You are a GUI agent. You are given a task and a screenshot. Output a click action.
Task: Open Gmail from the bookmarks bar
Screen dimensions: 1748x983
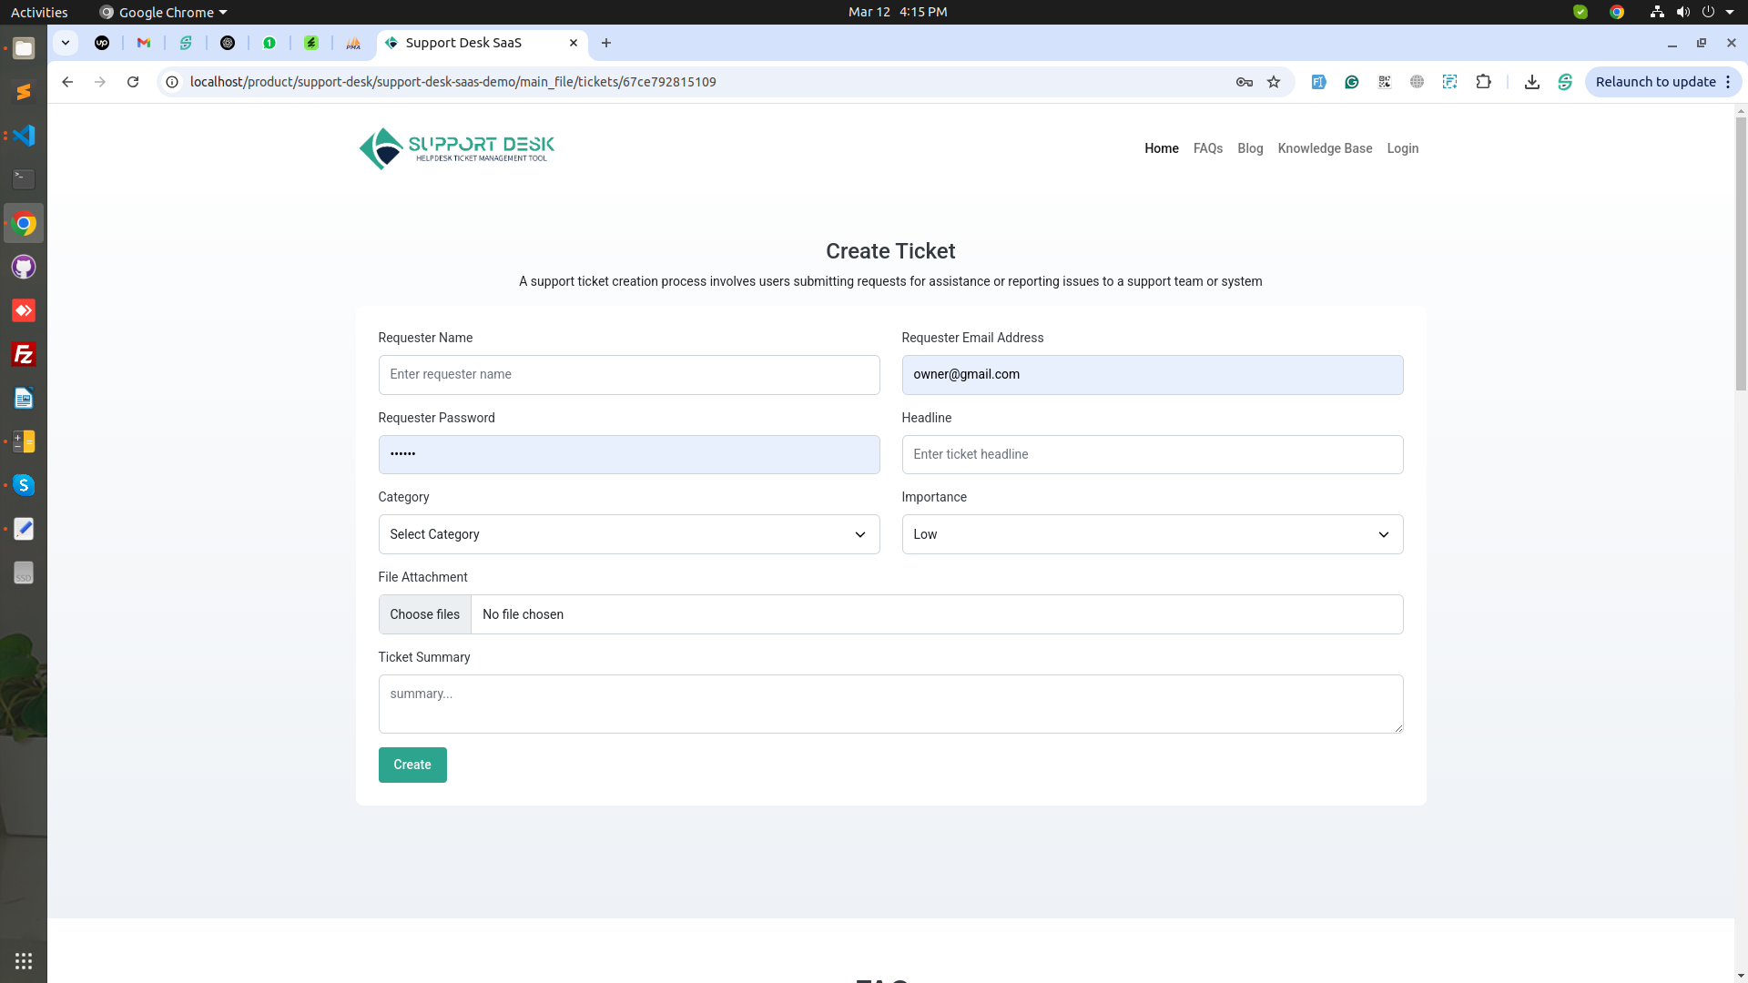(x=144, y=43)
